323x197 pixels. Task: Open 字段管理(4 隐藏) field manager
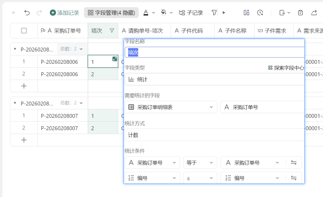coord(111,13)
